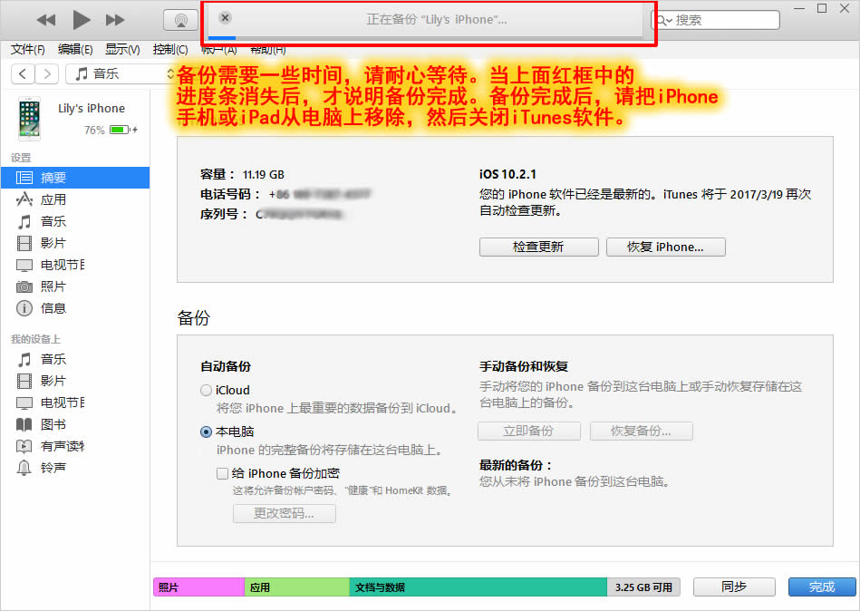Viewport: 860px width, 611px height.
Task: Open 铃声 under 我的设备上
Action: pyautogui.click(x=50, y=468)
